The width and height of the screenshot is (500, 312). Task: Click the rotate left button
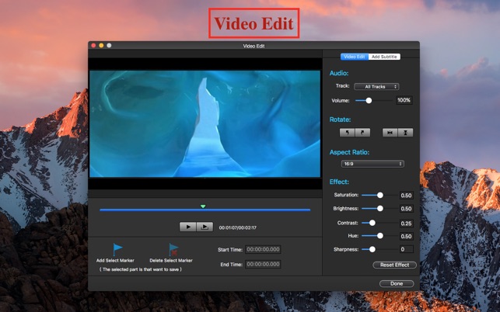point(349,133)
